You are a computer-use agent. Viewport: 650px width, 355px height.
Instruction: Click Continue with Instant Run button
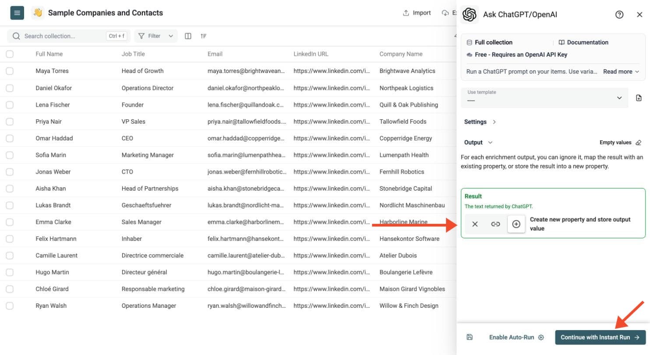600,337
